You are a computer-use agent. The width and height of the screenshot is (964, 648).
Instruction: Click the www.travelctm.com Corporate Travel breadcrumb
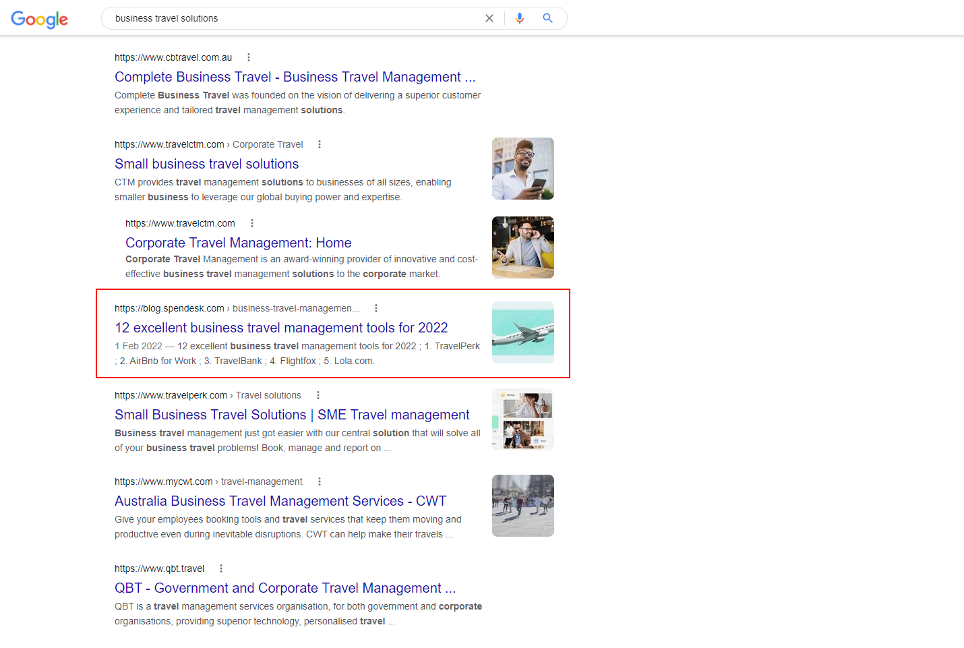[x=209, y=144]
